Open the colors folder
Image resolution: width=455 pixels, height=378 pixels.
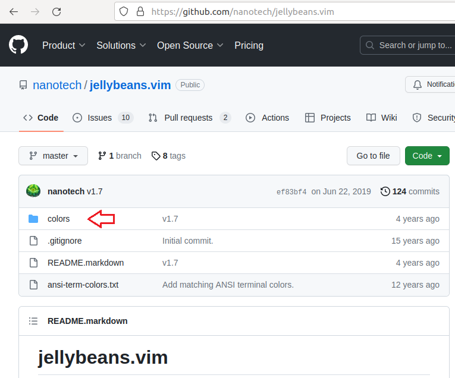[x=59, y=219]
